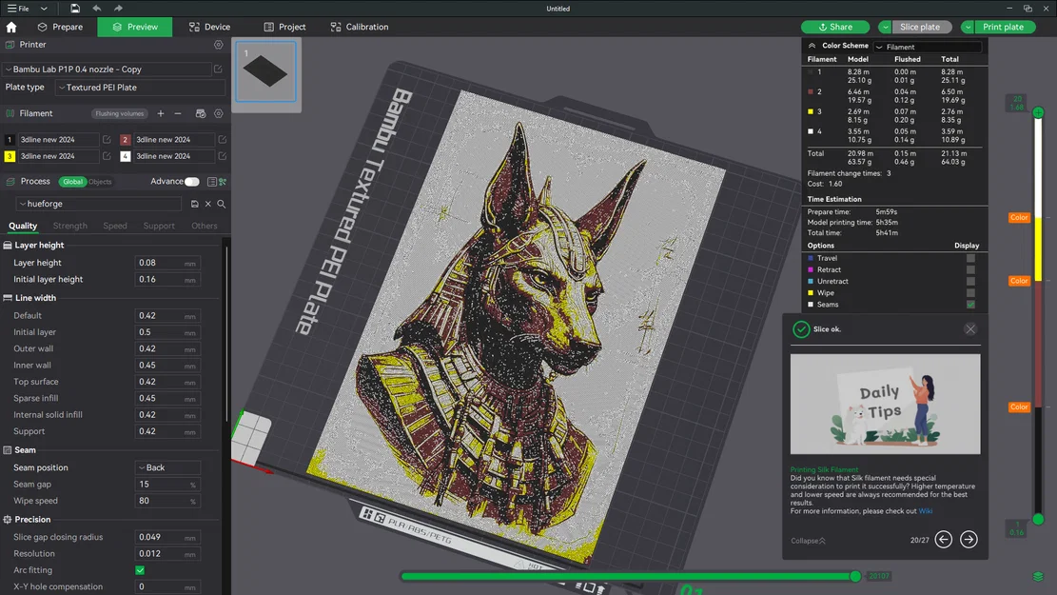Open the Slice plate dropdown arrow

pyautogui.click(x=885, y=27)
